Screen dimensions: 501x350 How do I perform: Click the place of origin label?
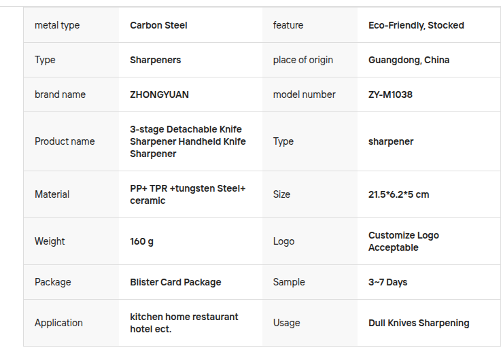pyautogui.click(x=303, y=60)
